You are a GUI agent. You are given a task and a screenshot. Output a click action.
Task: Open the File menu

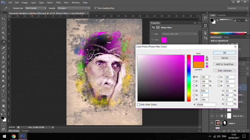[10, 3]
